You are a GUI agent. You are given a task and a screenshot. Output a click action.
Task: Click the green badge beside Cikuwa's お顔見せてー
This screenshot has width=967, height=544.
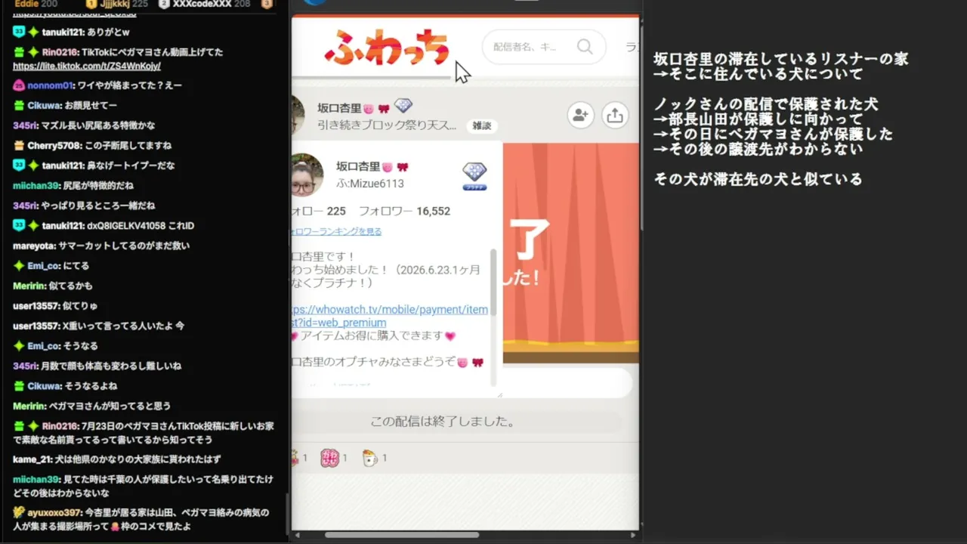pos(20,106)
